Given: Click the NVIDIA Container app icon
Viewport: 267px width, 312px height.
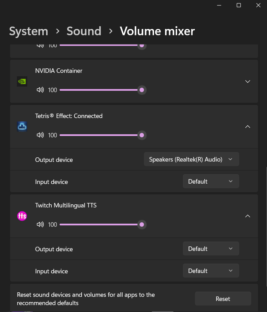Looking at the screenshot, I should point(22,81).
